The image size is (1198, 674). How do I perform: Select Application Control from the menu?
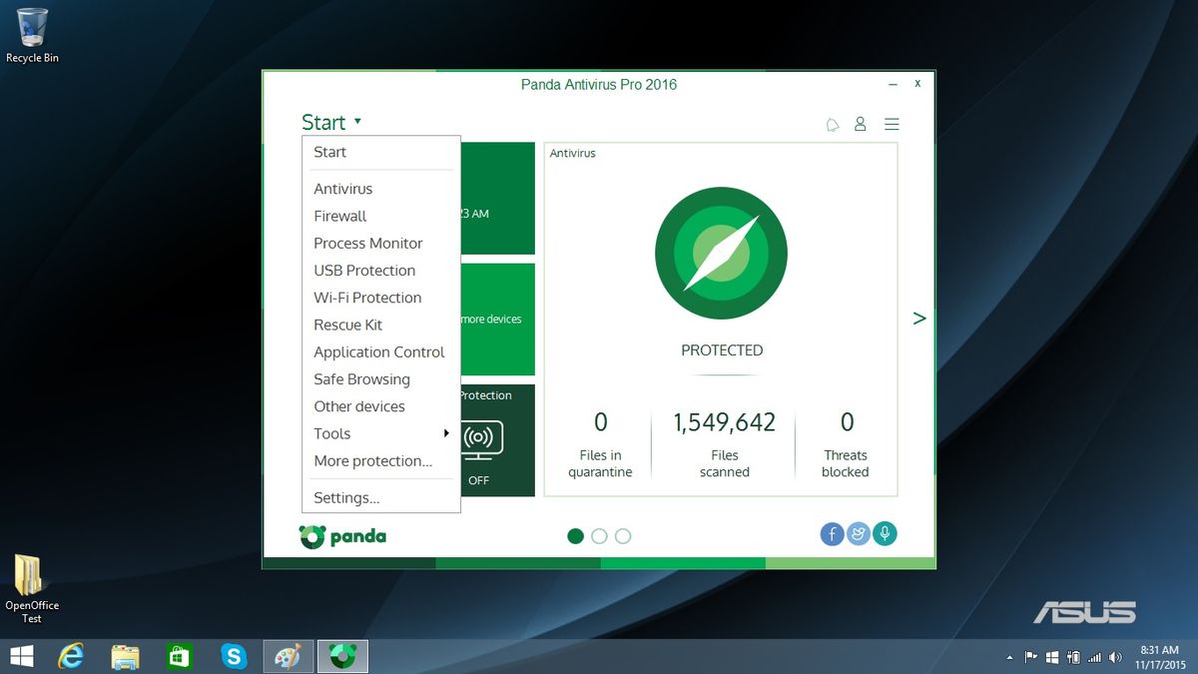coord(380,351)
